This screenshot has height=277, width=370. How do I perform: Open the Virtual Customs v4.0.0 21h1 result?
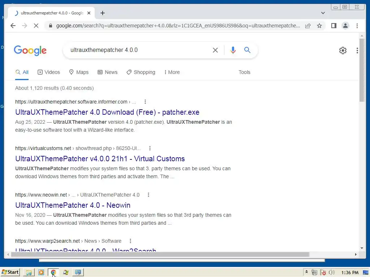100,159
